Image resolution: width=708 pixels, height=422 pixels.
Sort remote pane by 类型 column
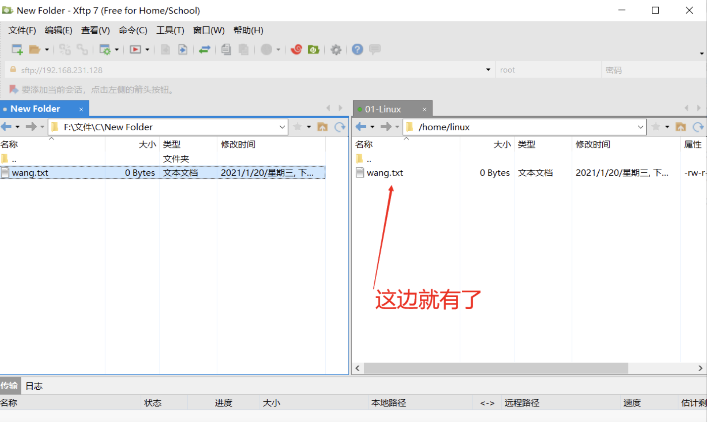tap(543, 144)
